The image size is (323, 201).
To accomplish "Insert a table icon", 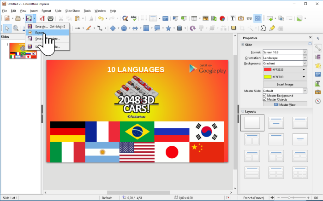I will [194, 18].
